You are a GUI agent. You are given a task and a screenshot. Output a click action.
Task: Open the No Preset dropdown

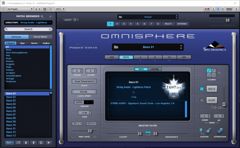[20, 9]
